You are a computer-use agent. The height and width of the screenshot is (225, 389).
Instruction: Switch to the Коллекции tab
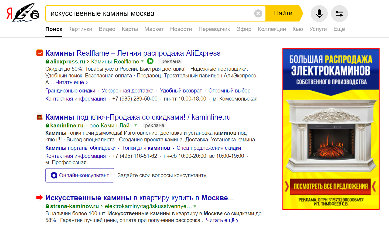click(x=272, y=29)
